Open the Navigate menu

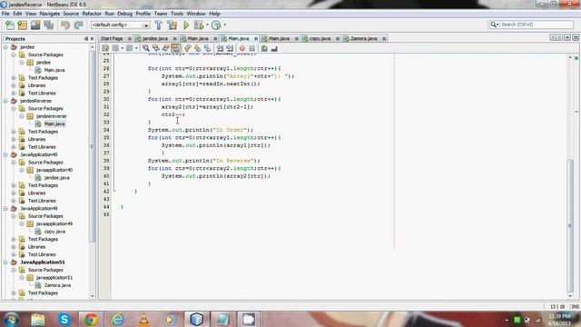pyautogui.click(x=50, y=14)
